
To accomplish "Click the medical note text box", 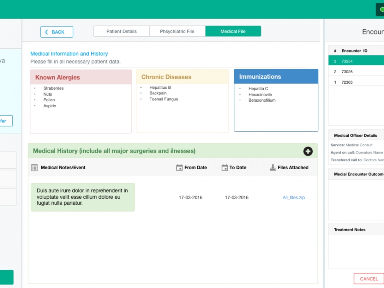I will click(x=83, y=197).
